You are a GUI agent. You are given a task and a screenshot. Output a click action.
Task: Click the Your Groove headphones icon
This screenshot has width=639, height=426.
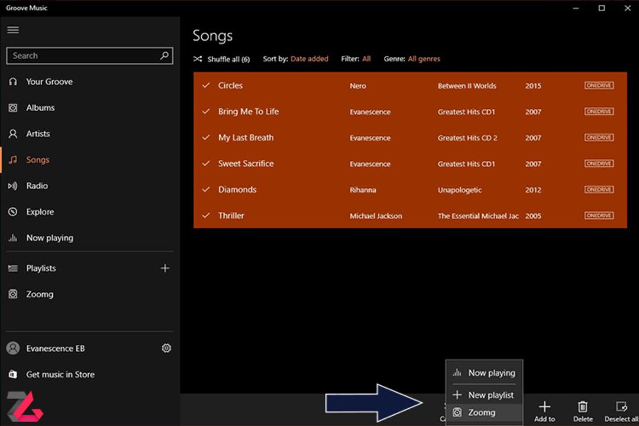point(13,82)
